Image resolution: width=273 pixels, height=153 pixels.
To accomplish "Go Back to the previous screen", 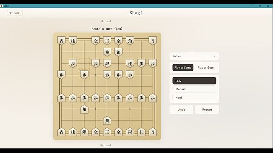I will (x=14, y=13).
